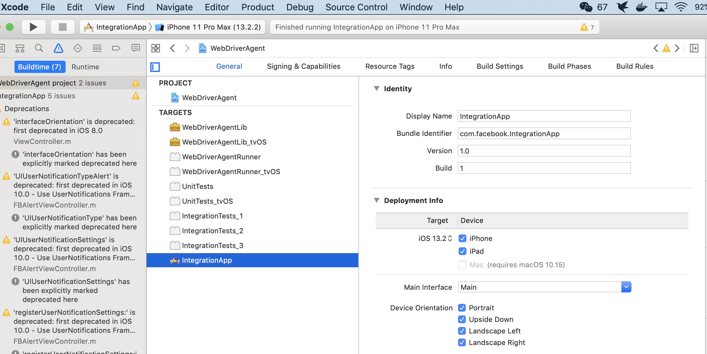Open the iOS 13.2 deployment target popup

[436, 238]
